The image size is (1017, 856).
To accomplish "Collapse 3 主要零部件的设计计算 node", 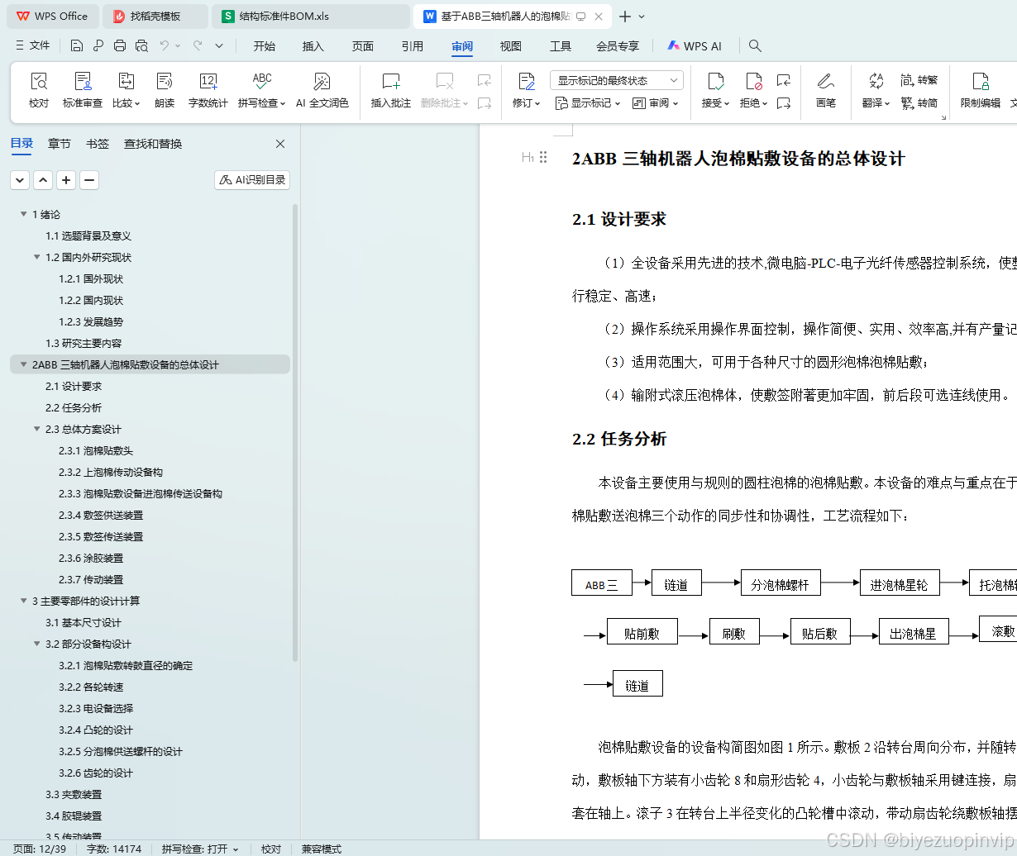I will (x=24, y=602).
